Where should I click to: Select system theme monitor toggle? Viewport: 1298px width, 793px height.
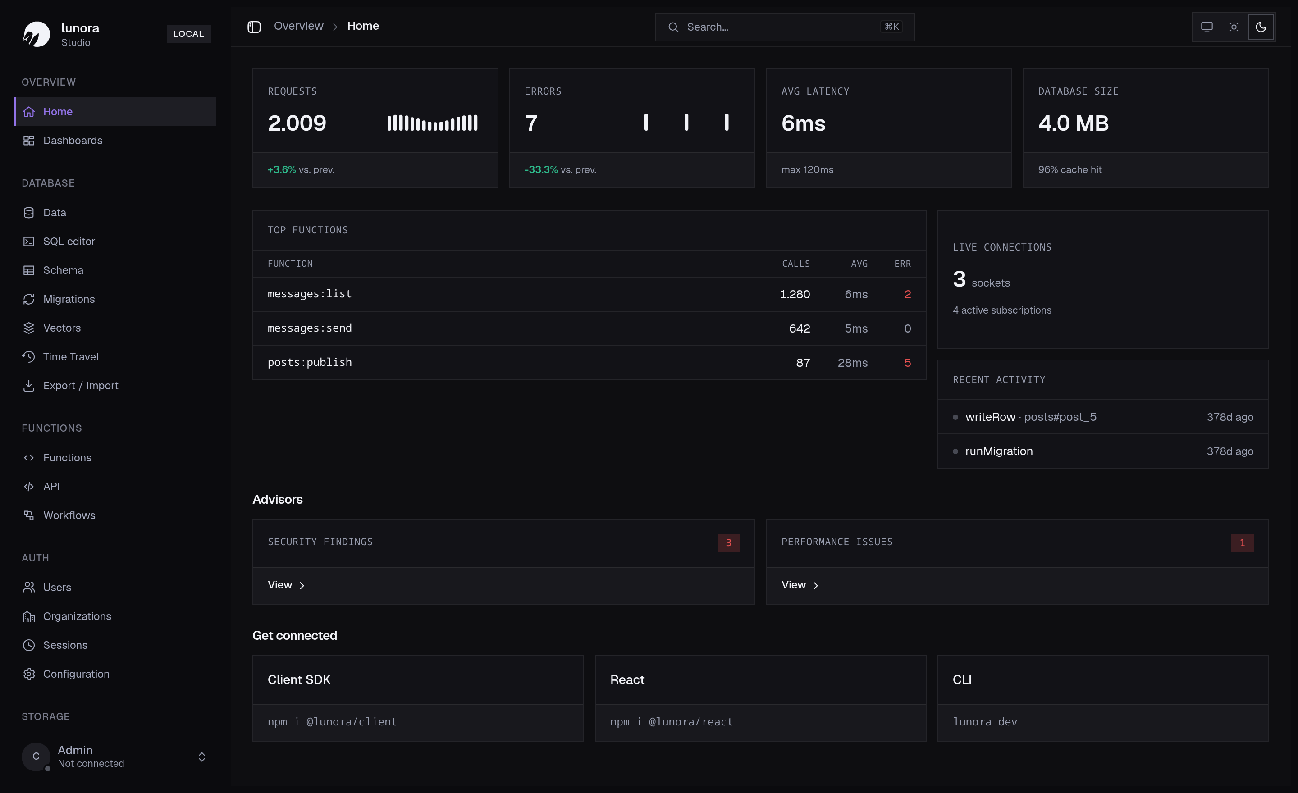tap(1207, 27)
